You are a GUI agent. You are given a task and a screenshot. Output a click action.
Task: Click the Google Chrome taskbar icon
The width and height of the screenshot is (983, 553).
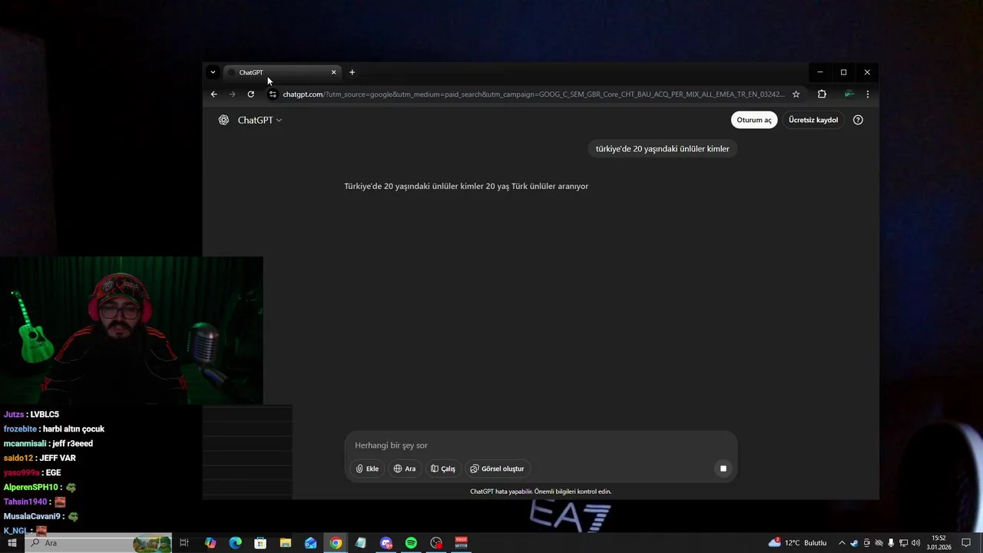tap(336, 543)
